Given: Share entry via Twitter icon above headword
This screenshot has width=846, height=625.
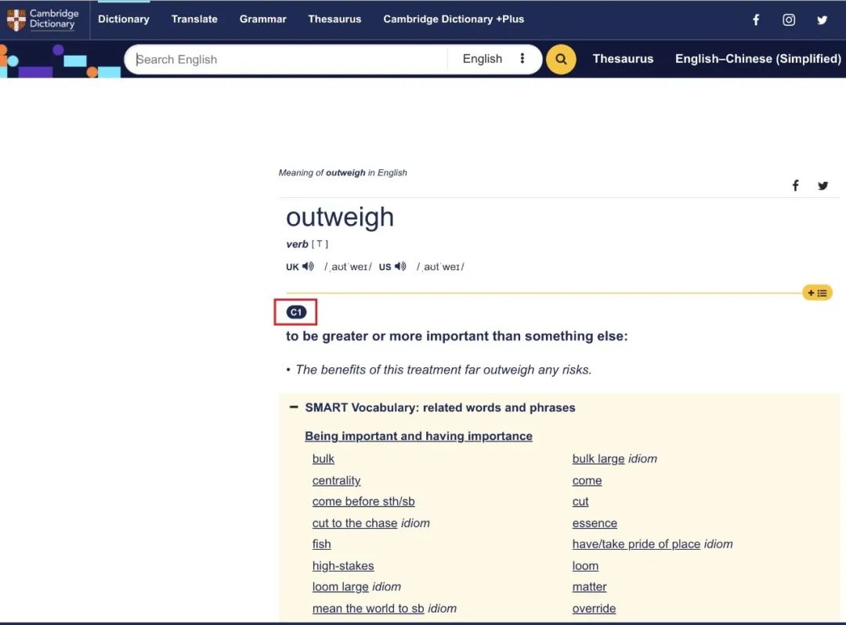Looking at the screenshot, I should click(822, 186).
